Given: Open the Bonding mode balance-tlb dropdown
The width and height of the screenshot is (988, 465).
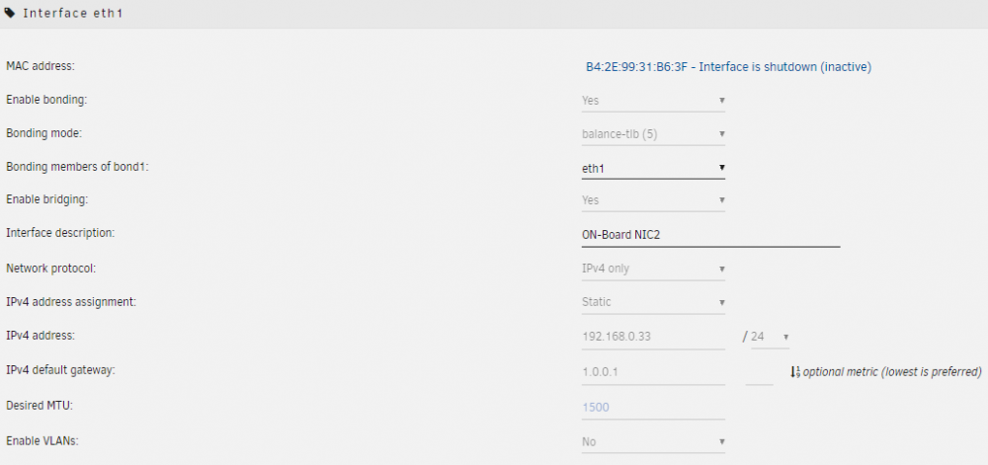Looking at the screenshot, I should (x=653, y=134).
